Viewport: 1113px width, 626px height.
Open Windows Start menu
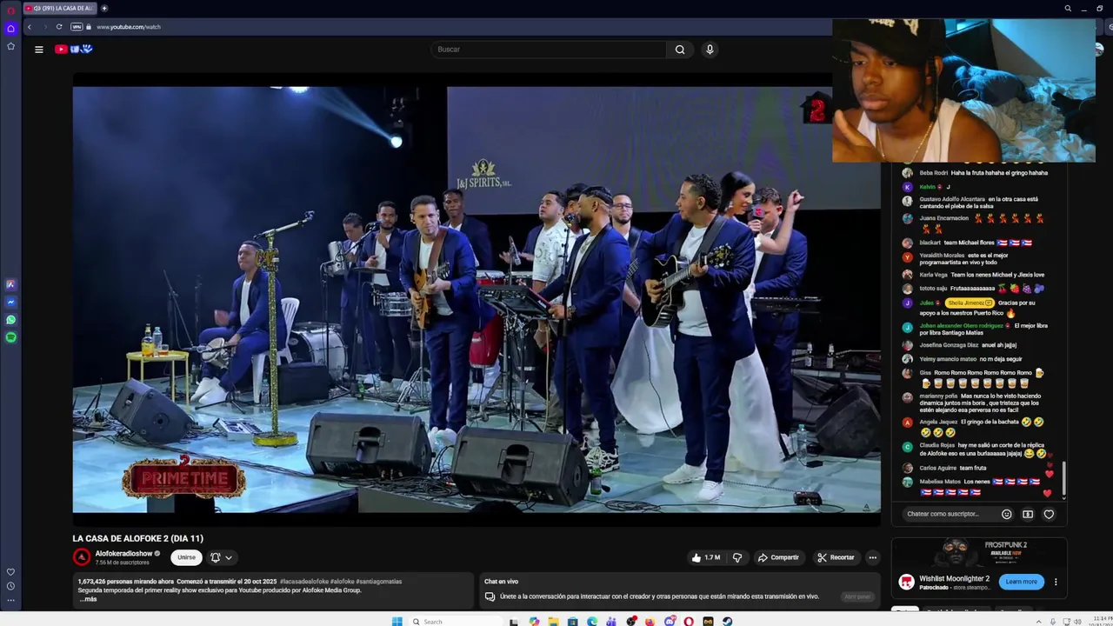click(397, 621)
